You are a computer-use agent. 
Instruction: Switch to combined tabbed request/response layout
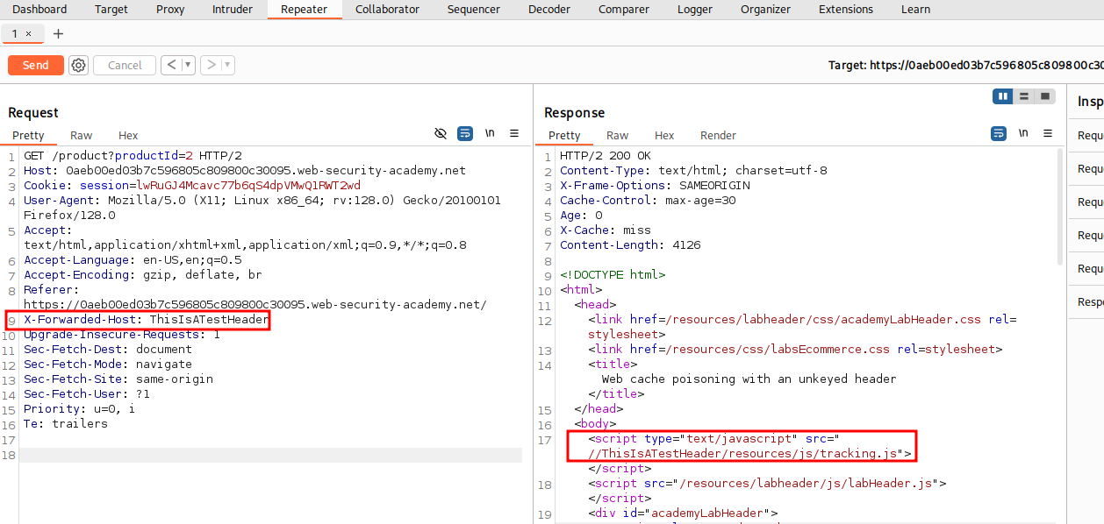point(1044,96)
